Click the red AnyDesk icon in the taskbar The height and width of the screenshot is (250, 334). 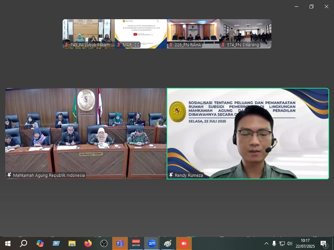(x=184, y=243)
